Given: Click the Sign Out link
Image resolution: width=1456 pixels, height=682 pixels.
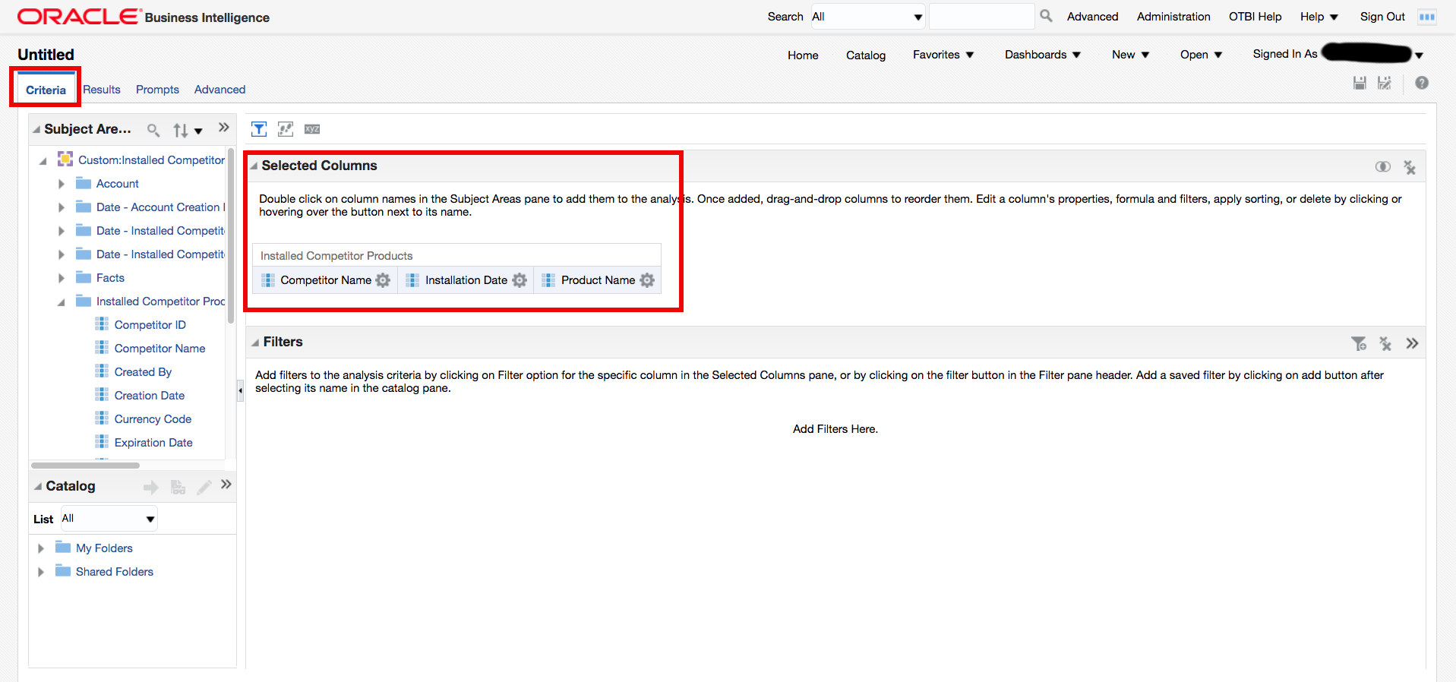Looking at the screenshot, I should pyautogui.click(x=1382, y=17).
